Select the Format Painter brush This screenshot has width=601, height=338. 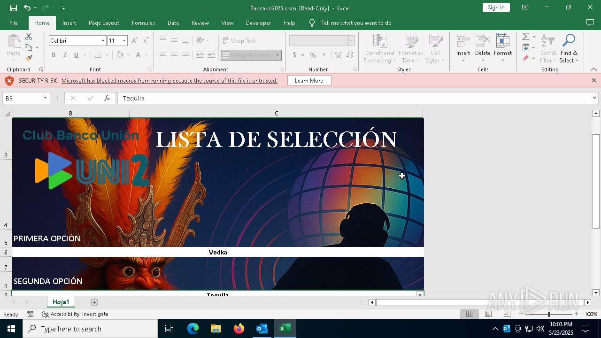pyautogui.click(x=29, y=58)
